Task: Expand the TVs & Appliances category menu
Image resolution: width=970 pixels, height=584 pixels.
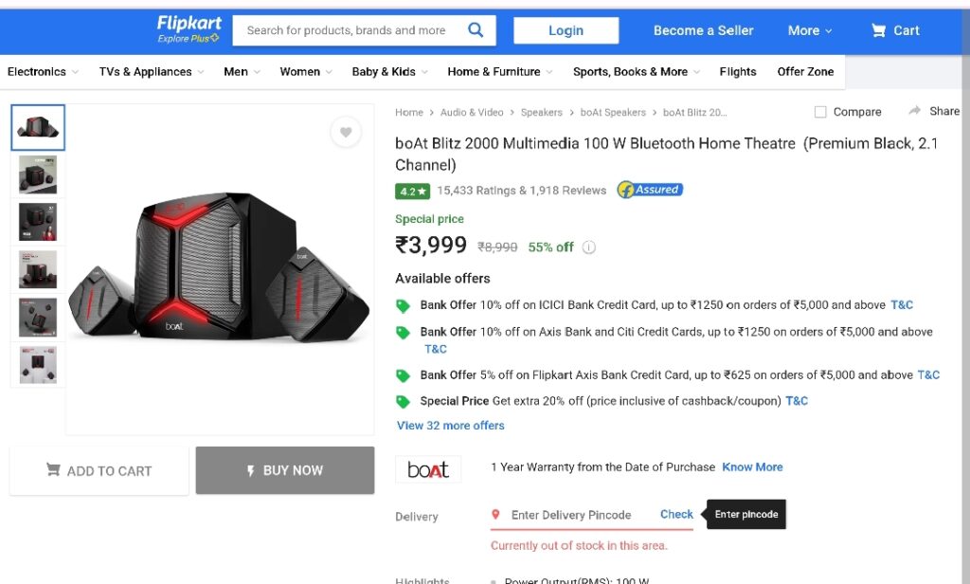Action: 152,72
